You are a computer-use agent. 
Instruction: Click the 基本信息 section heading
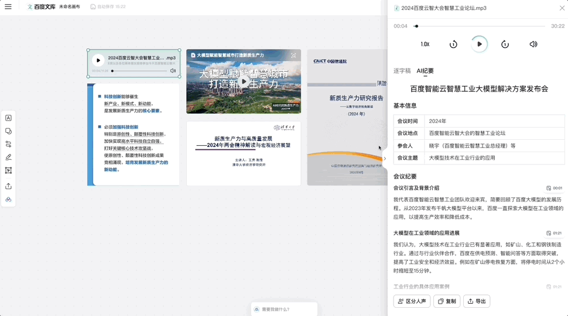click(405, 106)
